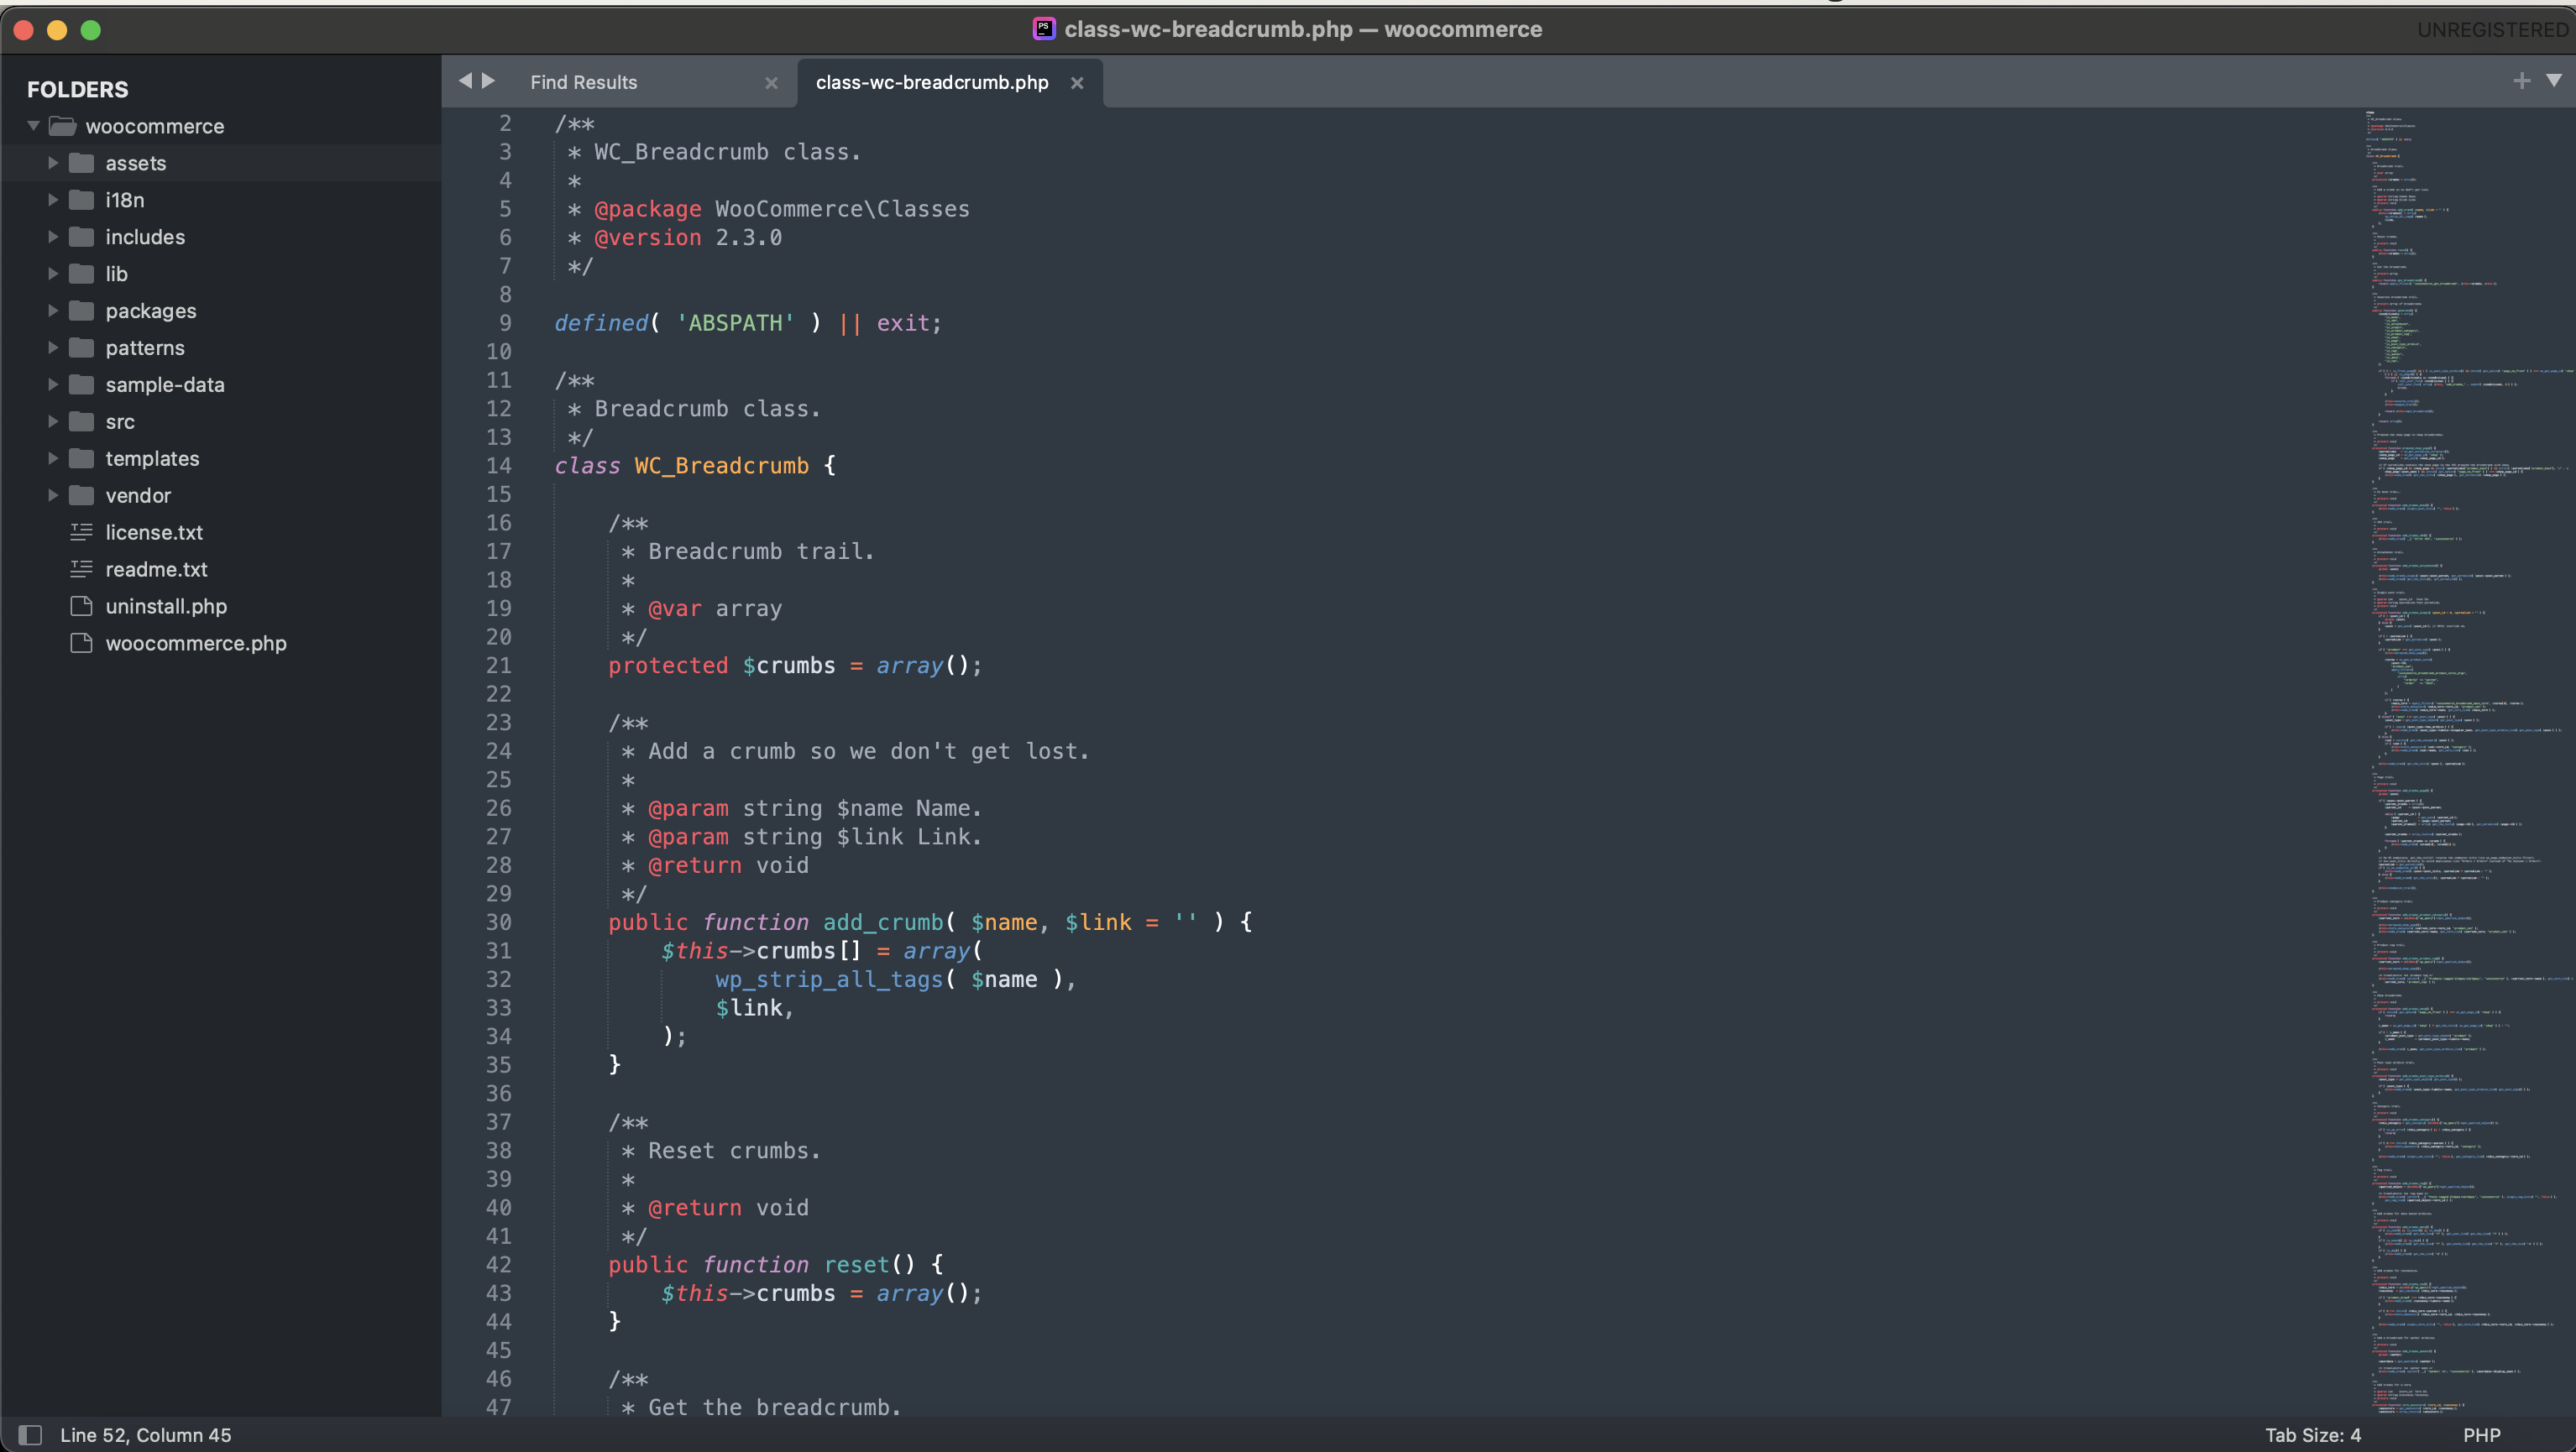Close the class-wc-breadcrumb.php tab

tap(1077, 83)
